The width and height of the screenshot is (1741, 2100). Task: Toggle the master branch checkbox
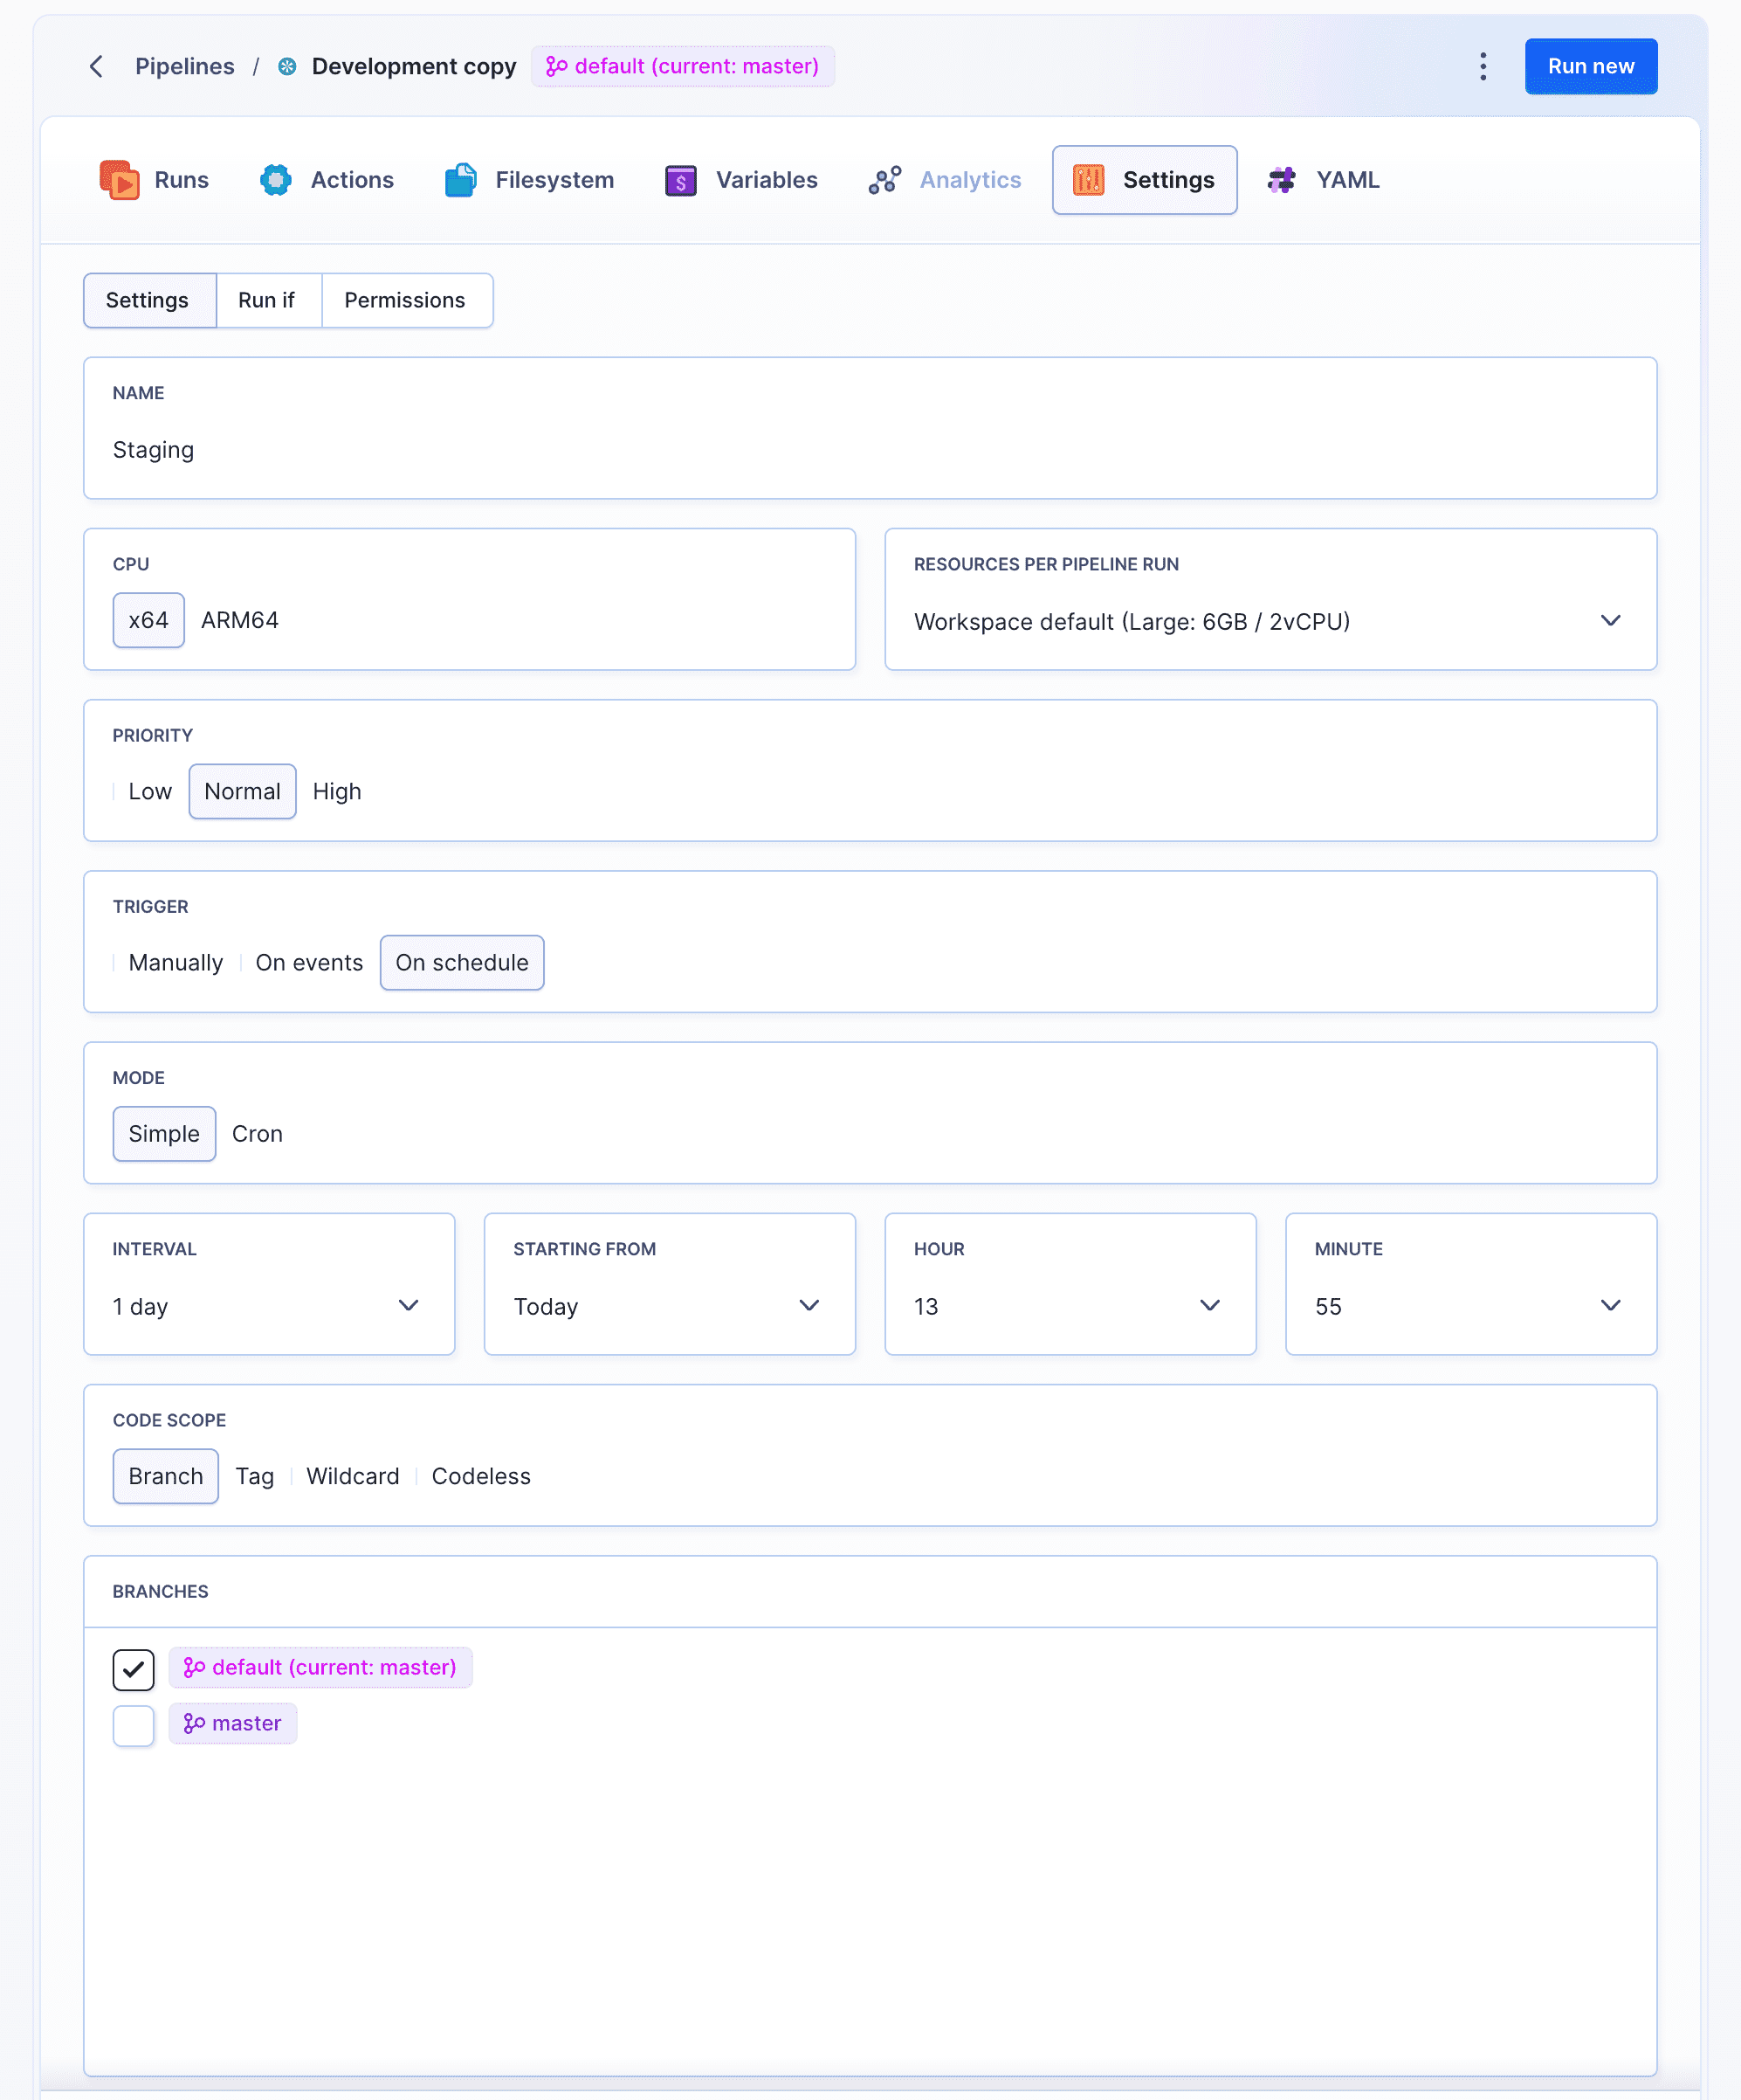click(x=134, y=1724)
